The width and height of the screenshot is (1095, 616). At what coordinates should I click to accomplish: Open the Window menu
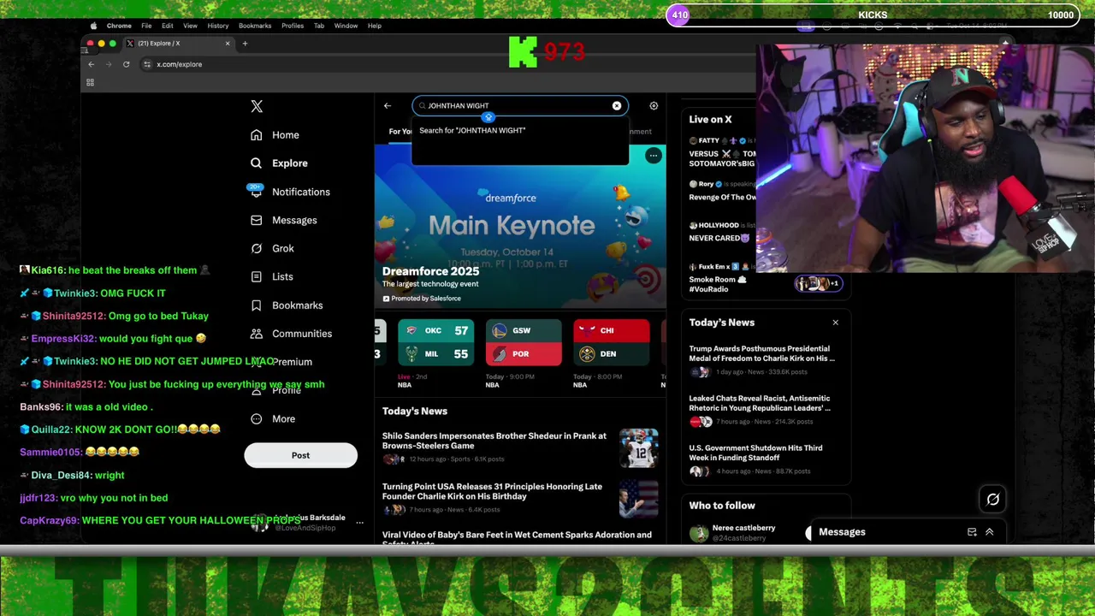point(346,26)
